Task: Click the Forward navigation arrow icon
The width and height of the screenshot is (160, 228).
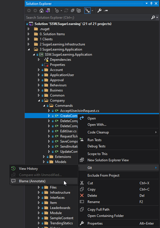Action: point(35,11)
